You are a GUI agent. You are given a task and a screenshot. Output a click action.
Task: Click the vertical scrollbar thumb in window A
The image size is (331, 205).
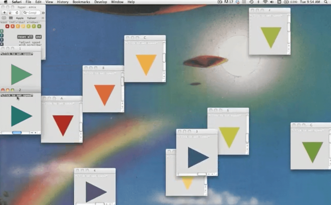(x=81, y=127)
